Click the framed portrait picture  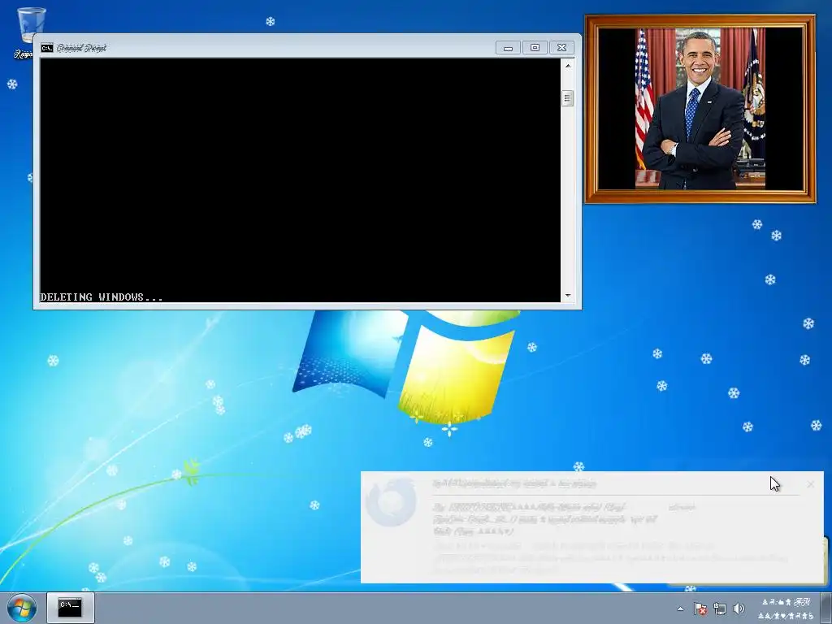coord(700,109)
